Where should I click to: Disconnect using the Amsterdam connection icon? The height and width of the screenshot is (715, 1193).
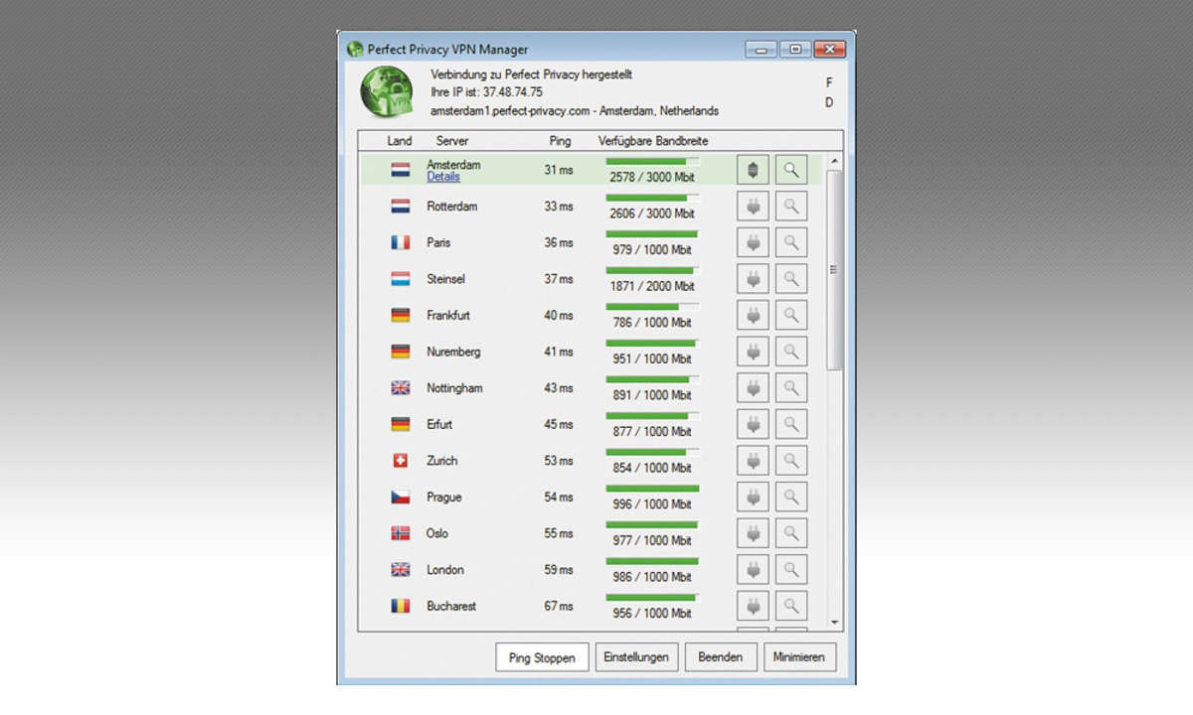coord(753,170)
